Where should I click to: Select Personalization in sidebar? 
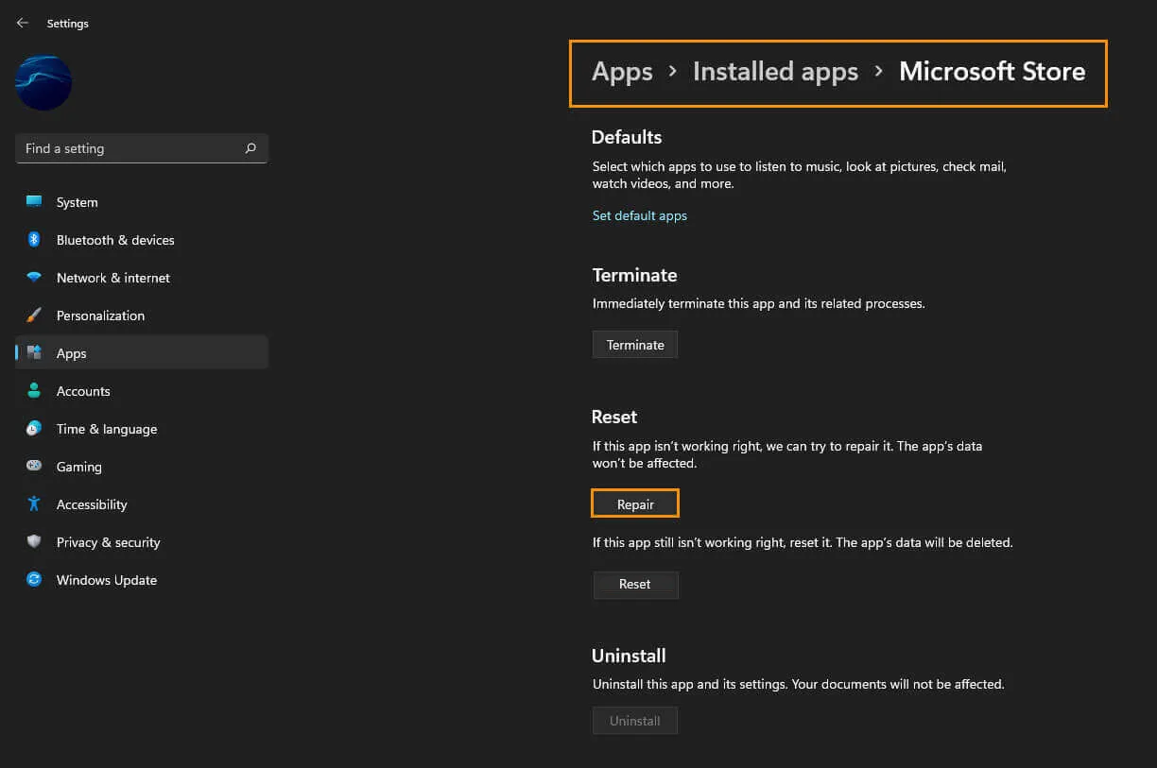point(142,316)
